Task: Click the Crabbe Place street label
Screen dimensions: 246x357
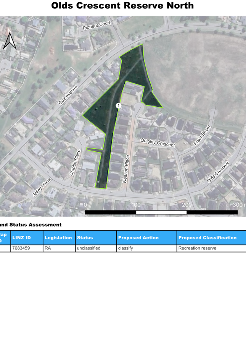Action: tap(75, 162)
